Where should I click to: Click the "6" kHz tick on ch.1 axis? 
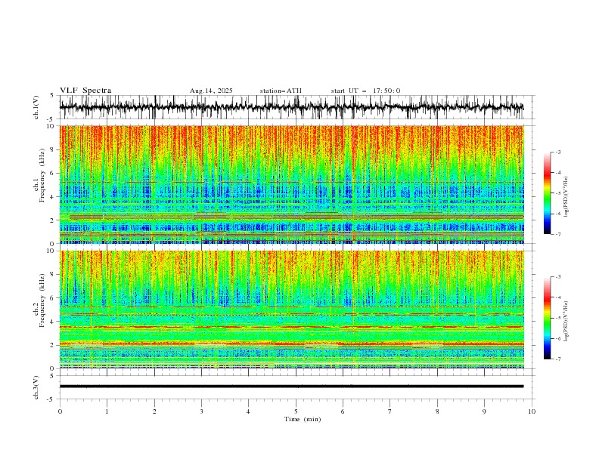[54, 173]
